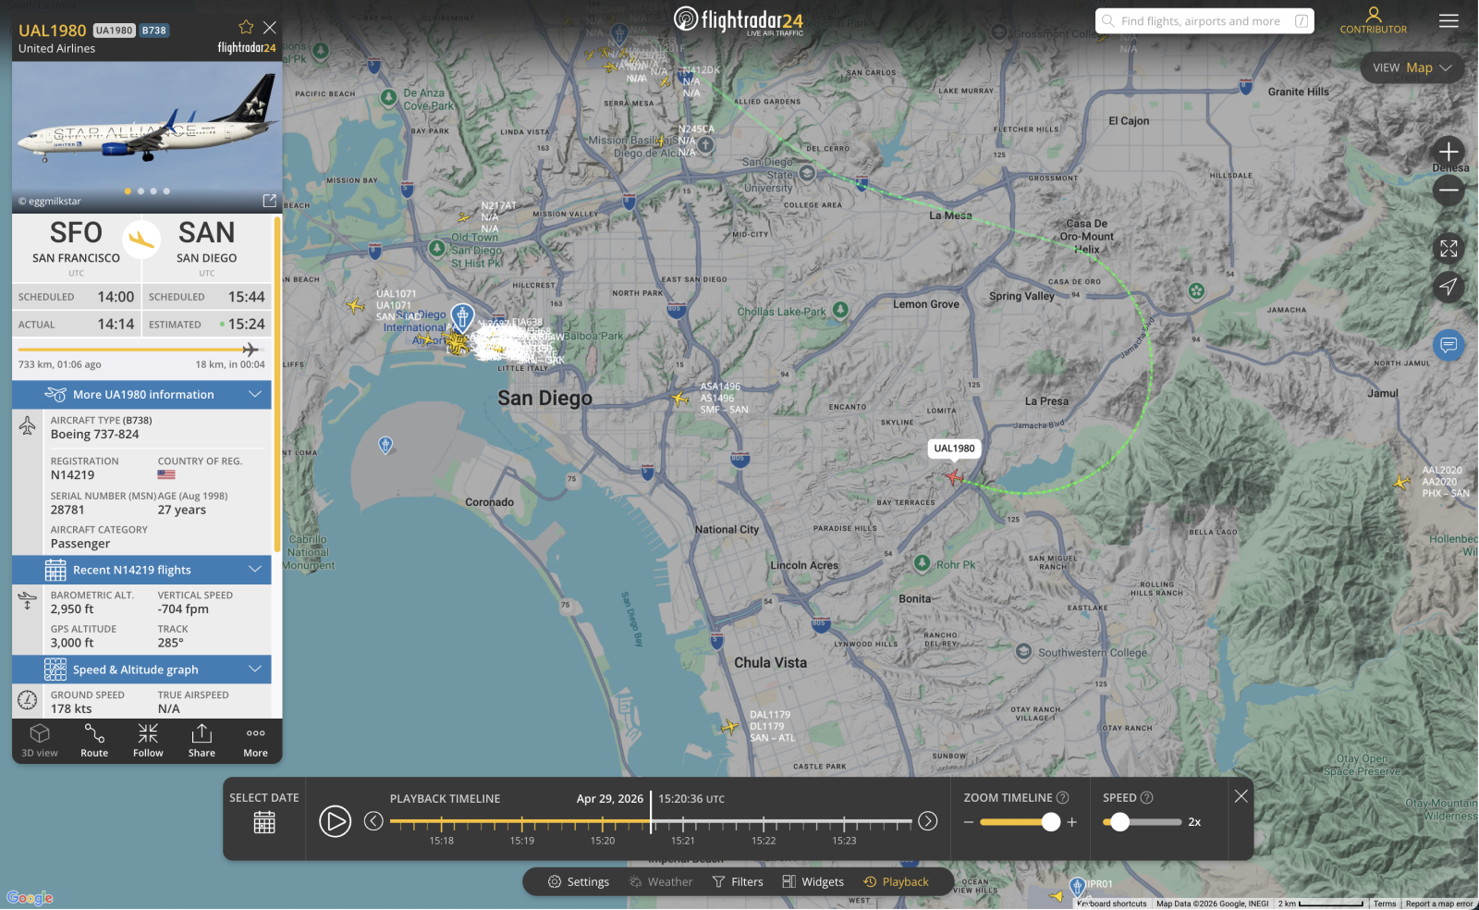Enter fullscreen map view
Image resolution: width=1479 pixels, height=910 pixels.
click(x=1448, y=248)
